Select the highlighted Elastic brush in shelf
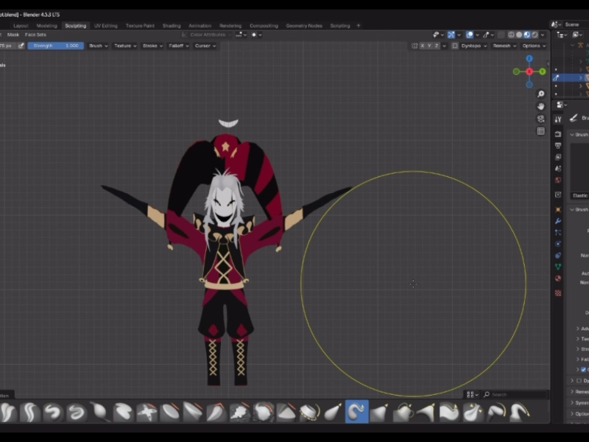This screenshot has width=589, height=442. (x=357, y=412)
